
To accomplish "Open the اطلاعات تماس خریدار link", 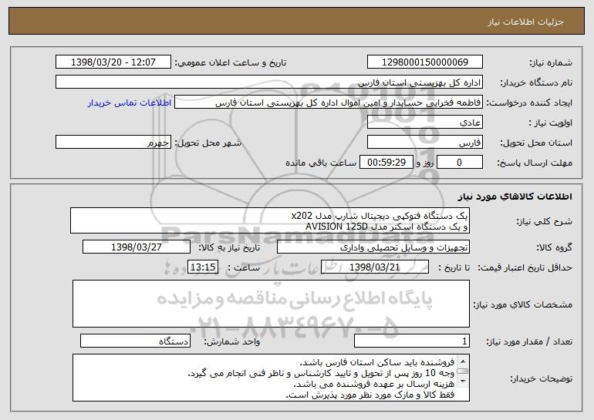I will click(129, 102).
